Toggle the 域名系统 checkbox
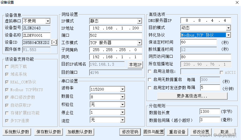Screen dimensions: 241x140 [7, 74]
